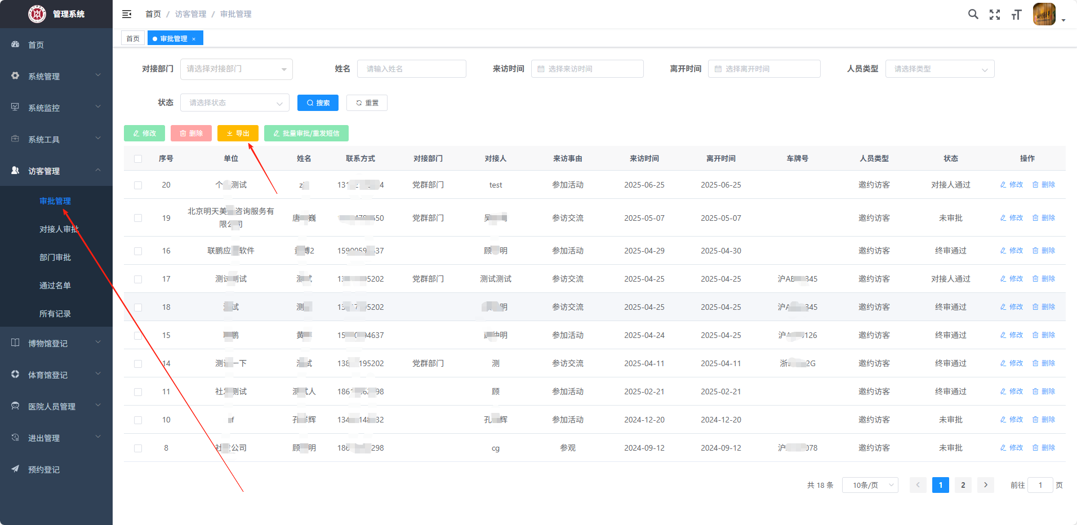This screenshot has width=1077, height=525.
Task: Click the yellow 导出 export button
Action: point(238,134)
